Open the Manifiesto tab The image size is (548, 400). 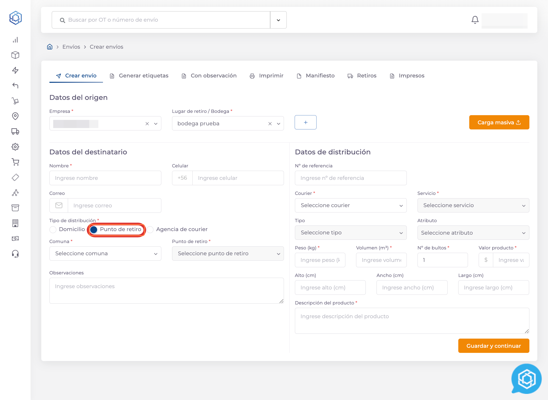click(316, 76)
